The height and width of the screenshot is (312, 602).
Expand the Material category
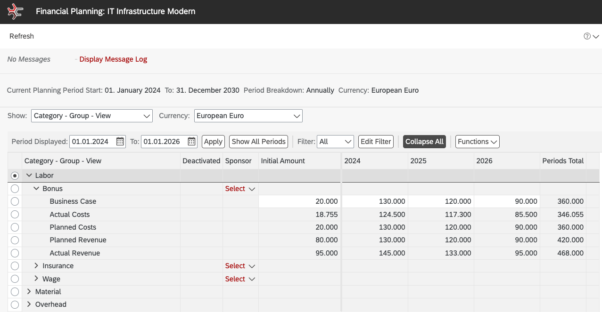29,292
